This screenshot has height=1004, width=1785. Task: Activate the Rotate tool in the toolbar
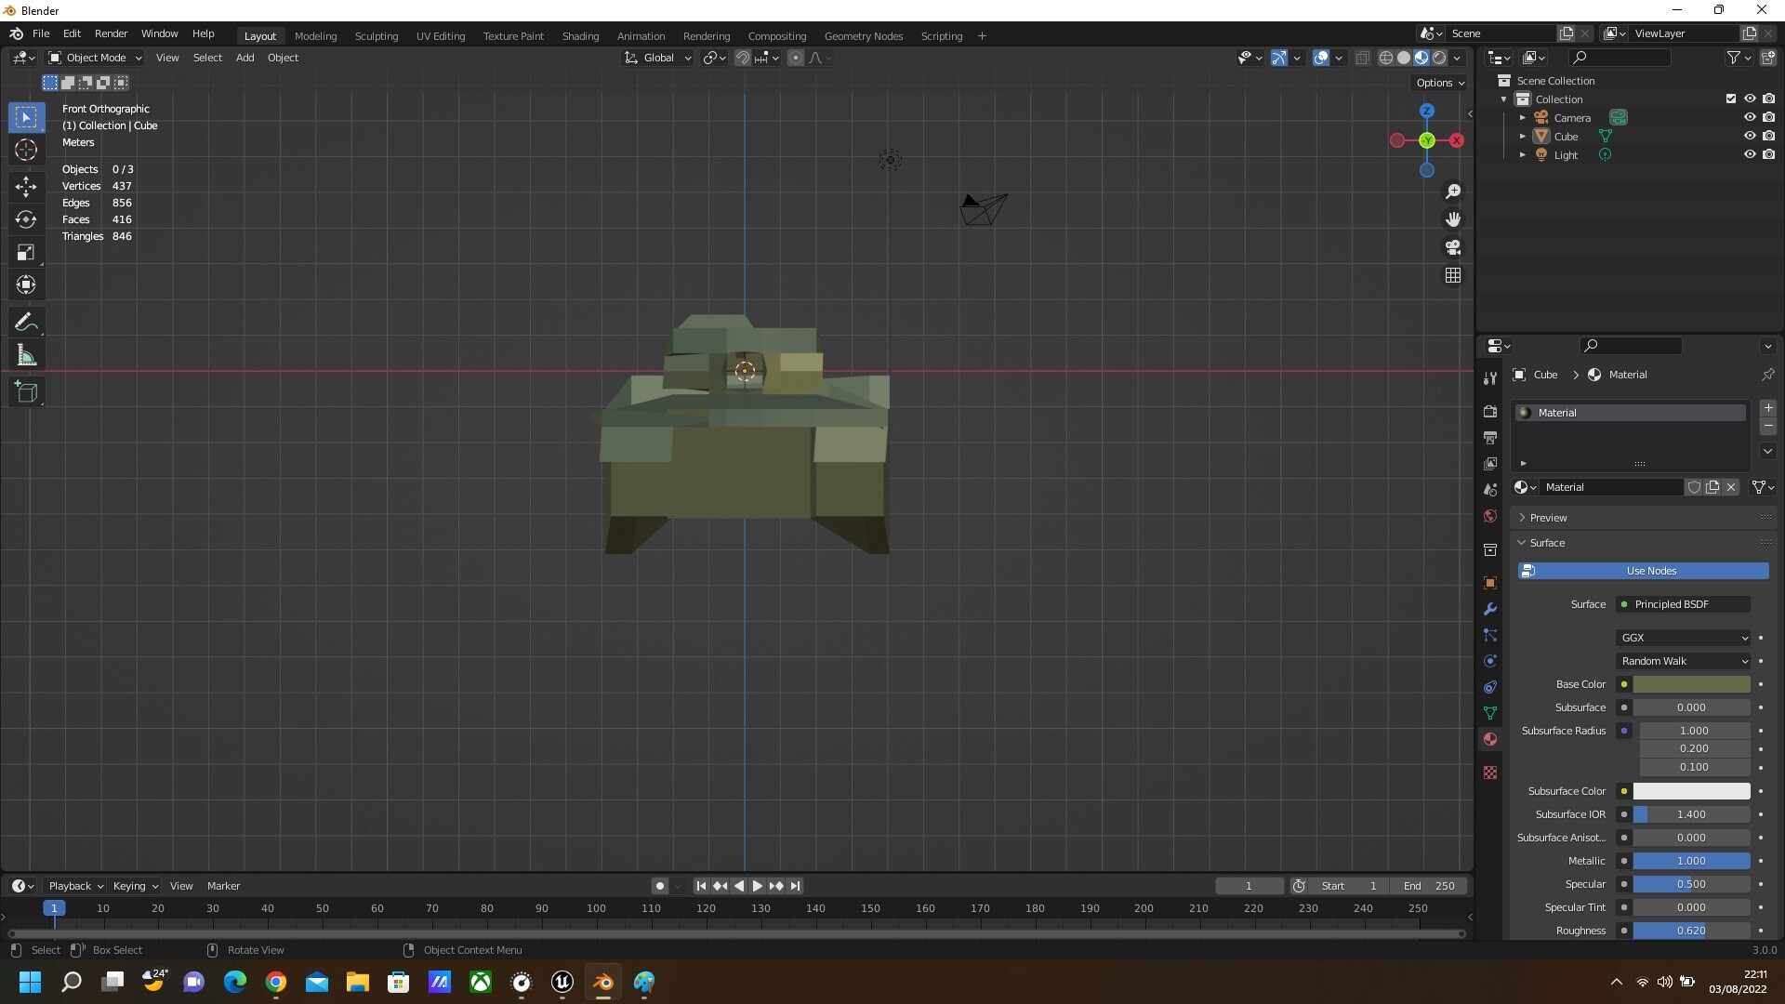tap(26, 219)
